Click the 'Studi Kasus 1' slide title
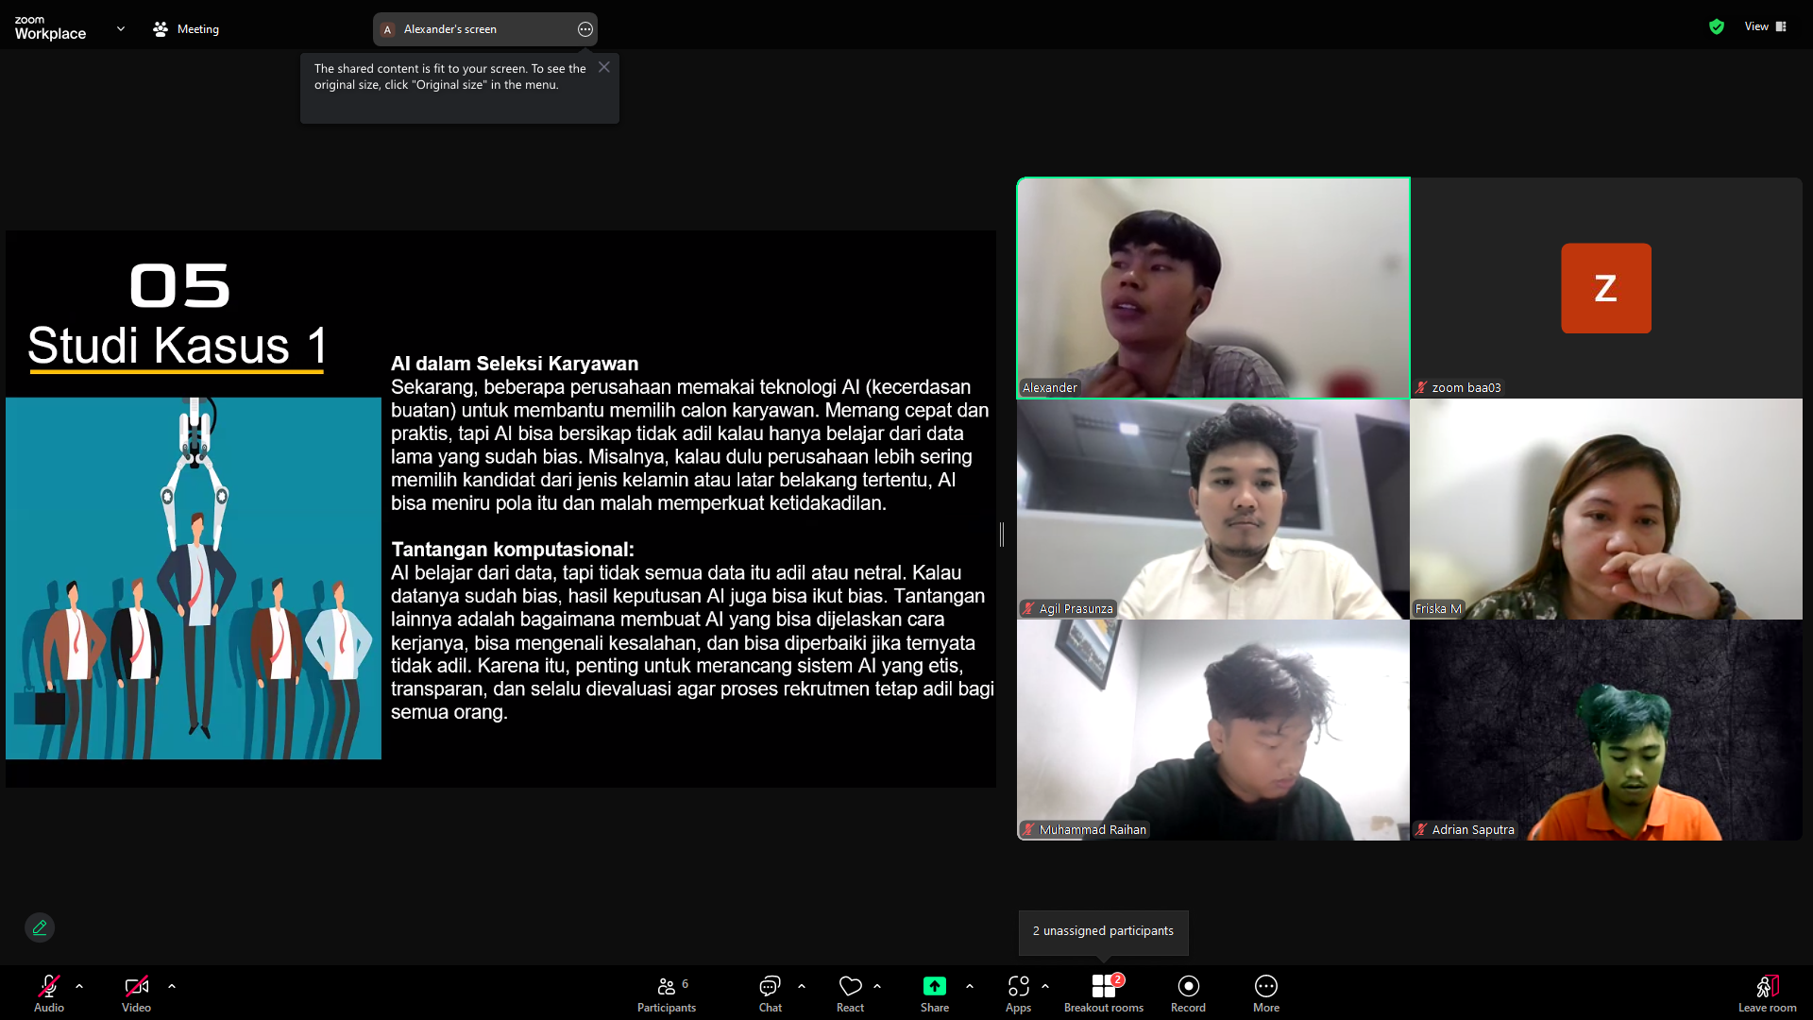The width and height of the screenshot is (1813, 1020). [178, 346]
